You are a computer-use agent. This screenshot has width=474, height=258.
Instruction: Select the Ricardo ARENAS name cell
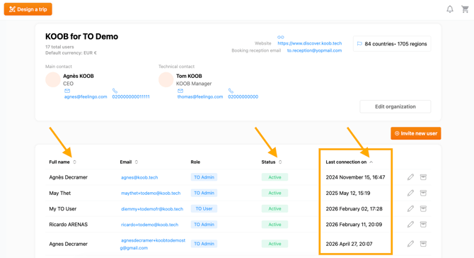coord(69,225)
